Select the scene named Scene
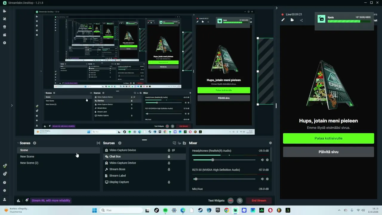 (x=58, y=150)
